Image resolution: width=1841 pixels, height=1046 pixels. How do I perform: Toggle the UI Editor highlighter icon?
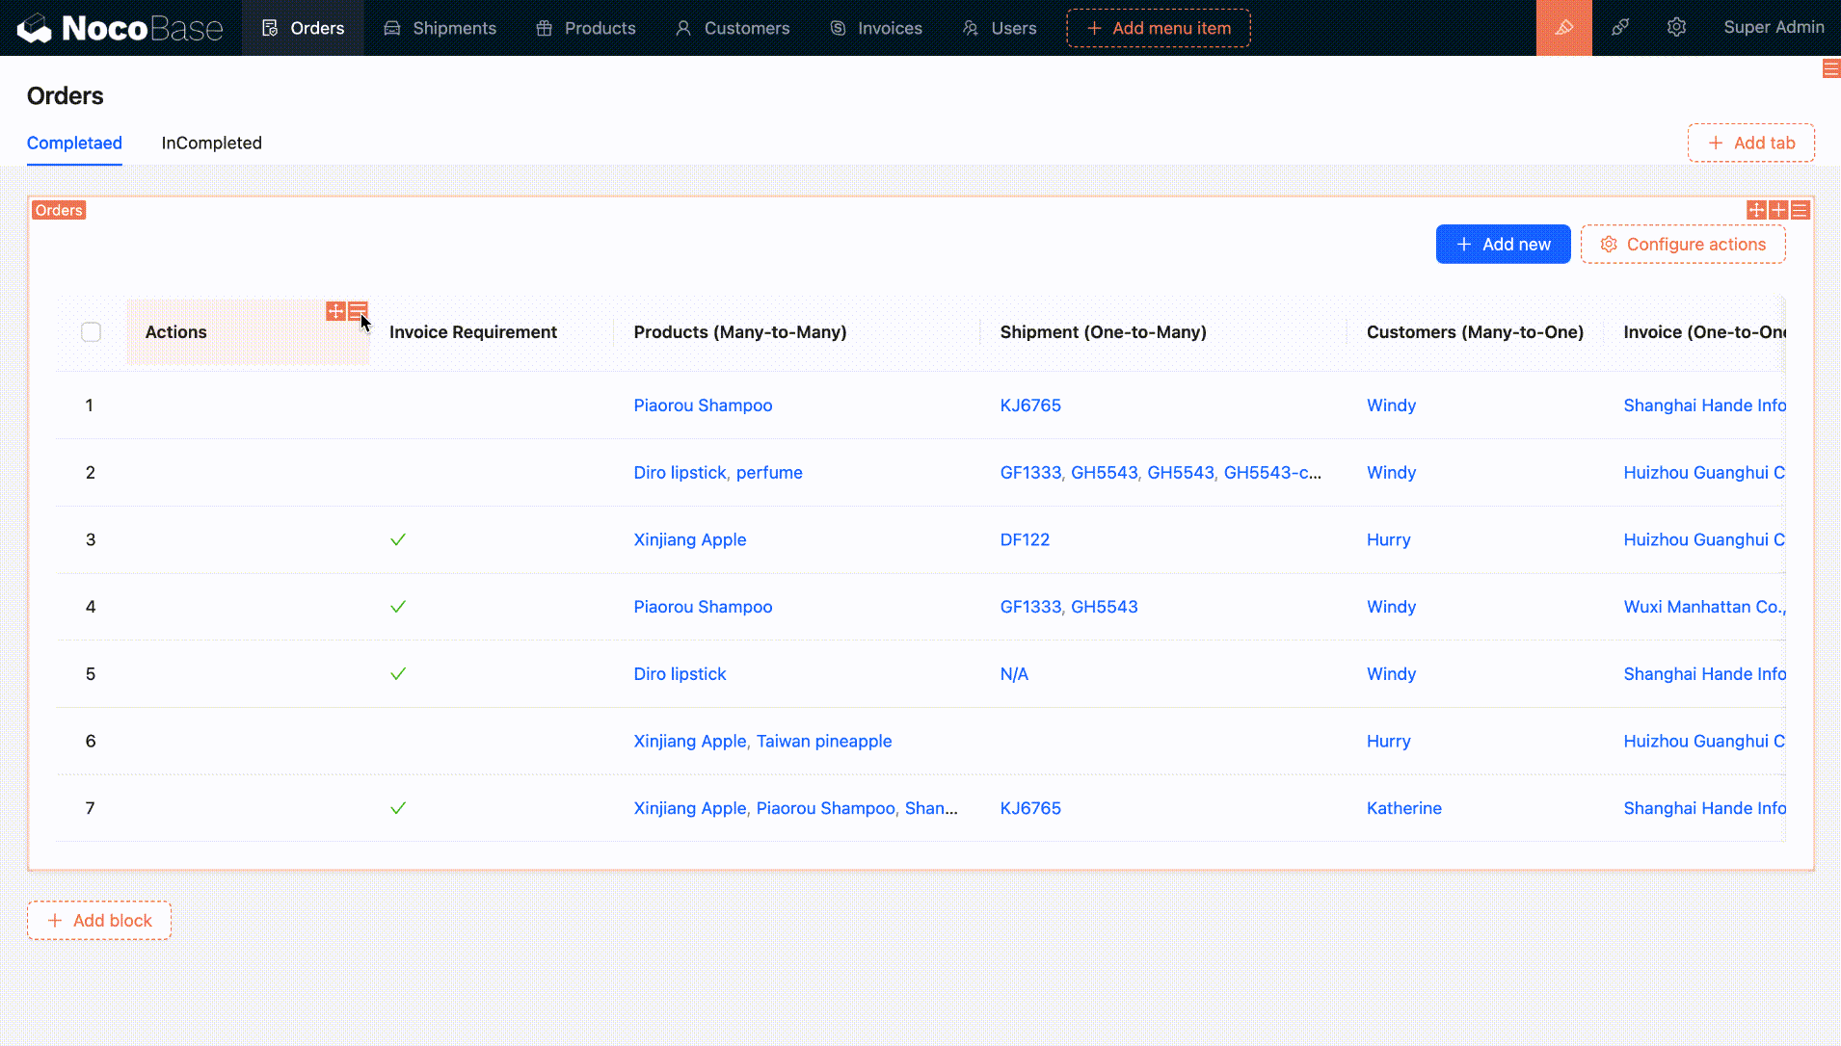(x=1563, y=28)
